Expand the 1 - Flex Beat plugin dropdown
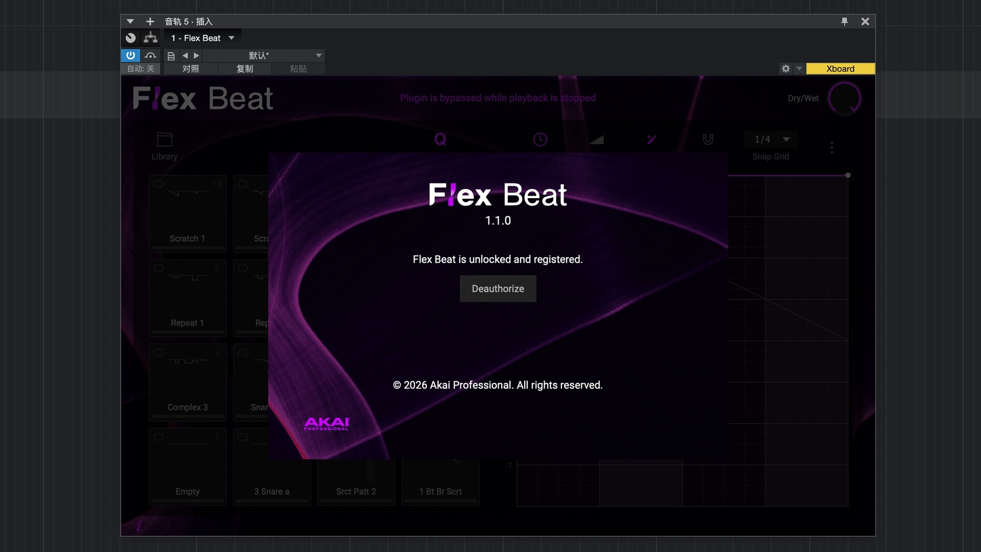 pyautogui.click(x=231, y=38)
